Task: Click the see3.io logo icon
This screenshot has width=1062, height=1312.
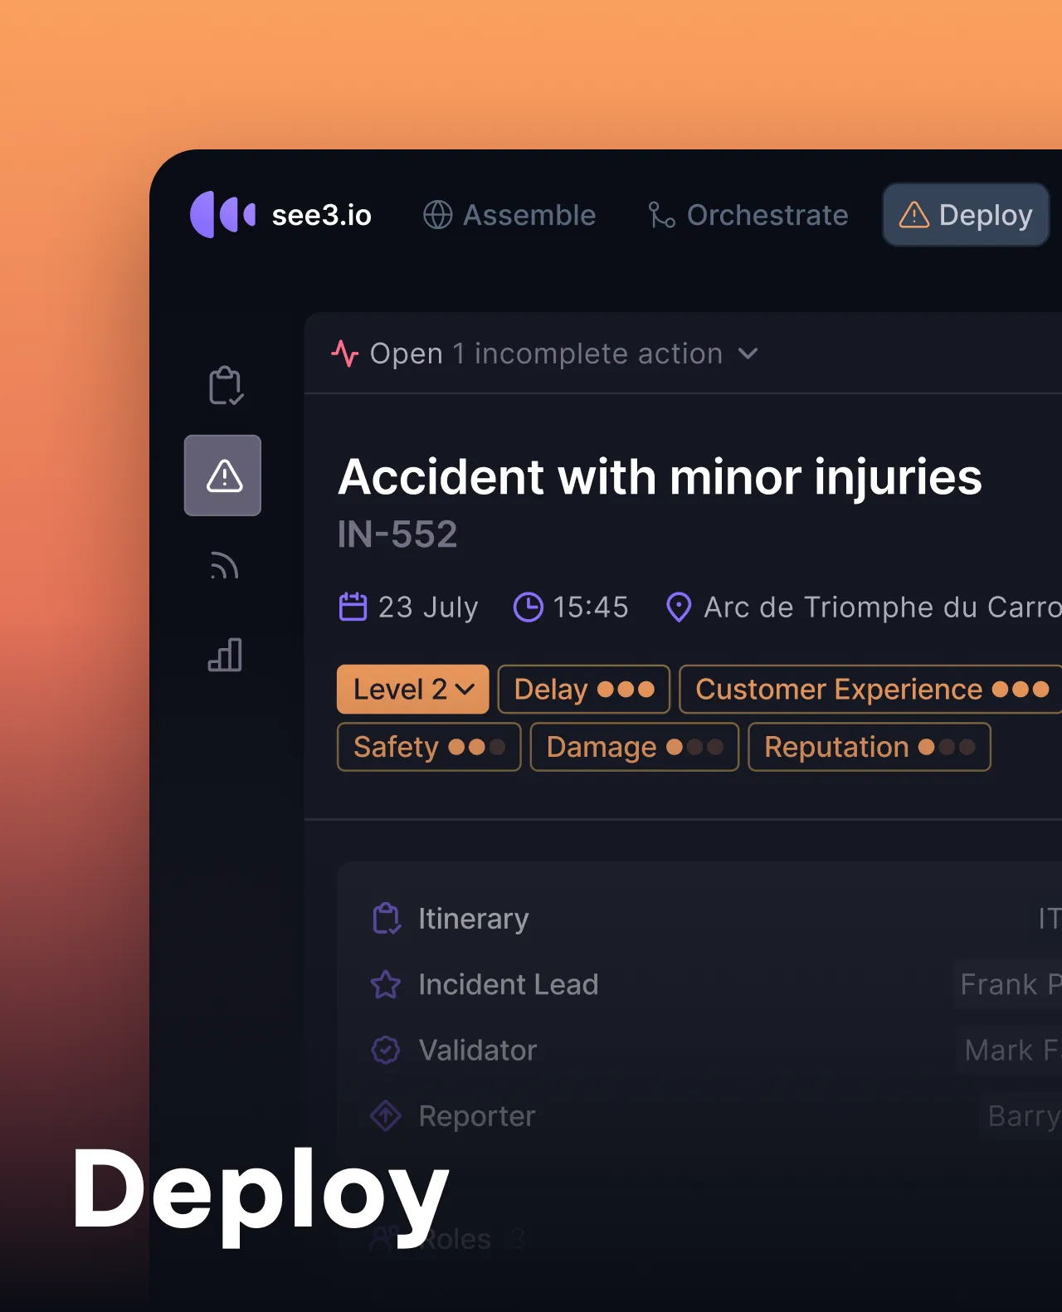Action: tap(222, 214)
